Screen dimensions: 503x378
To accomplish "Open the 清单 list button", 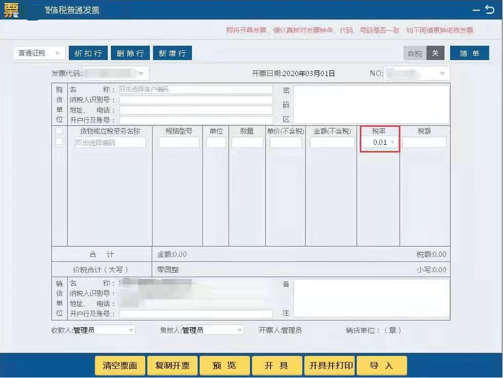I will coord(469,53).
